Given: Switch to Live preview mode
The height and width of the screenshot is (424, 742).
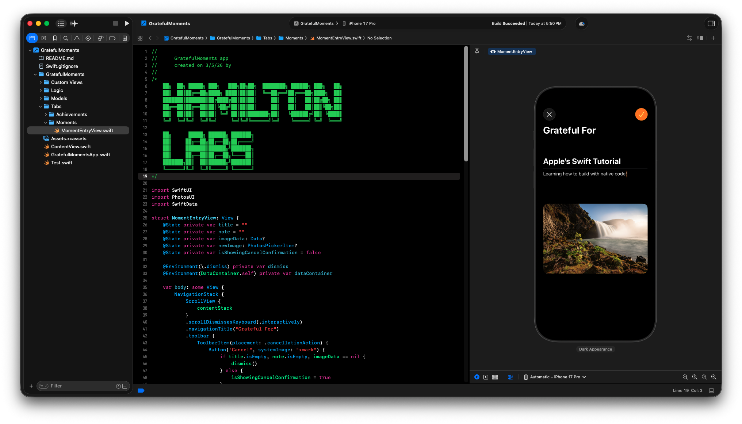Looking at the screenshot, I should (477, 377).
